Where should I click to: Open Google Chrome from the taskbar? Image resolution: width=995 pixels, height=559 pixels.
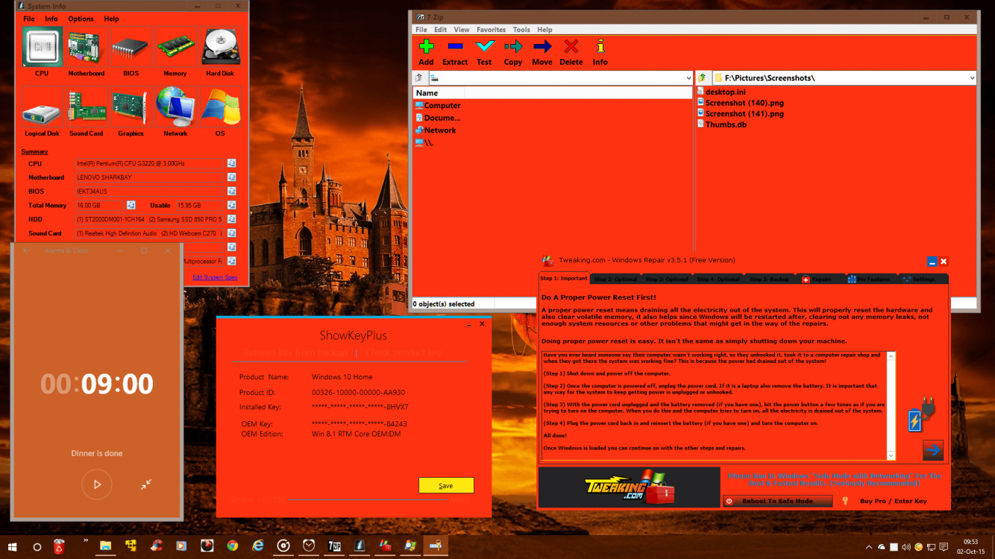[x=232, y=546]
